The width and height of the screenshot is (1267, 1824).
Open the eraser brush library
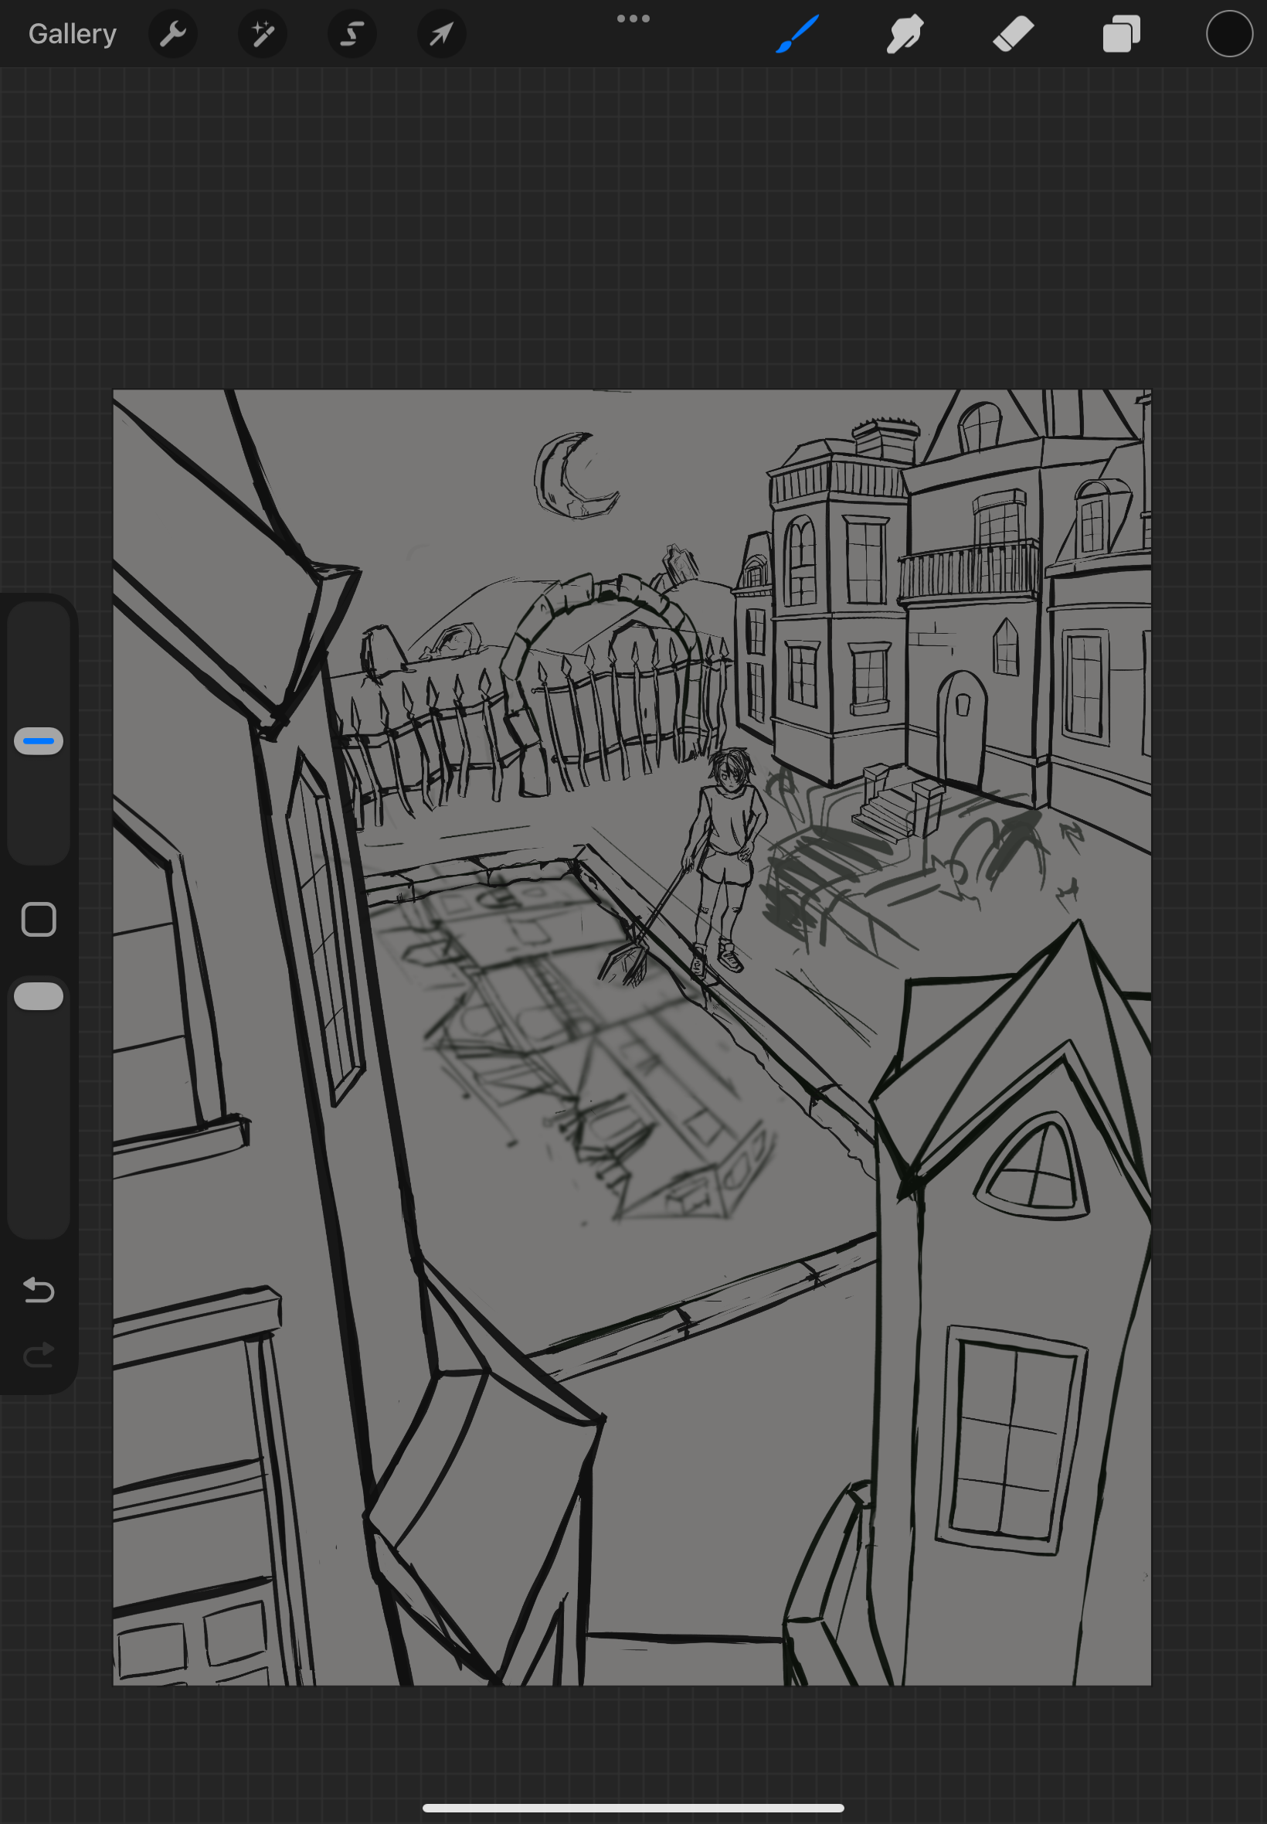click(1013, 33)
